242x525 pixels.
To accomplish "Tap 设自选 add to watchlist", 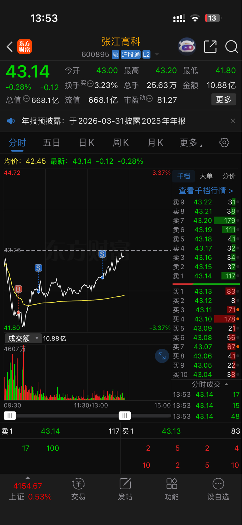I will pyautogui.click(x=218, y=489).
